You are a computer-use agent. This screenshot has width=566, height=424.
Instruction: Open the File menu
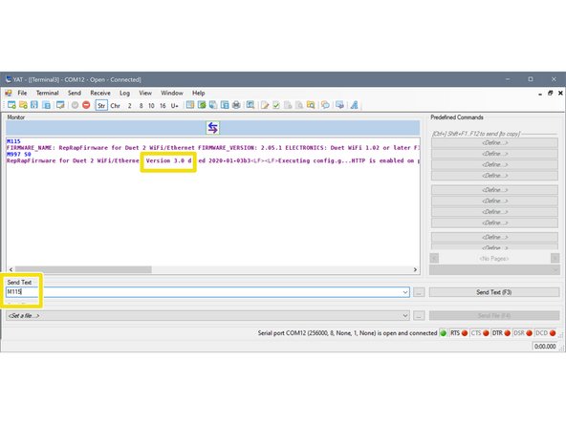coord(22,93)
